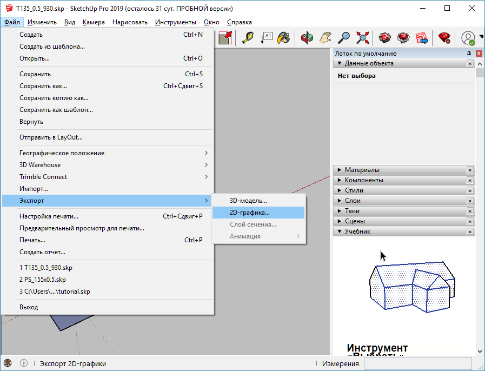Click the Zoom Extents icon
The width and height of the screenshot is (485, 371).
[362, 37]
